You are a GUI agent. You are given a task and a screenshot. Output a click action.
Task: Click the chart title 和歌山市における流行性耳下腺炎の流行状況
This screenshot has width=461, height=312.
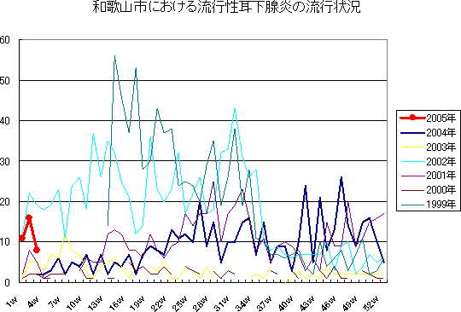pyautogui.click(x=227, y=7)
